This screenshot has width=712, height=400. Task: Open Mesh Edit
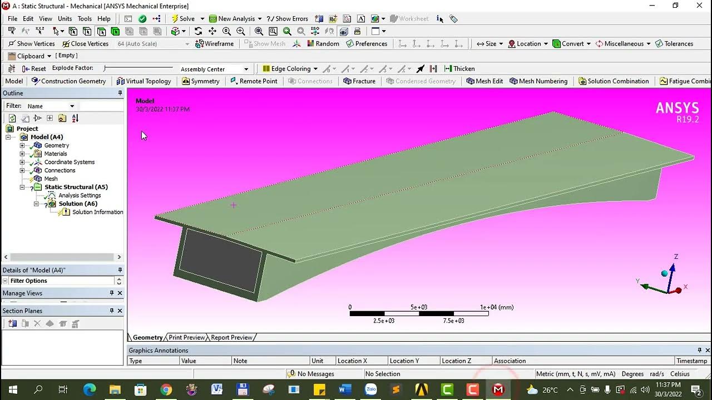[484, 81]
